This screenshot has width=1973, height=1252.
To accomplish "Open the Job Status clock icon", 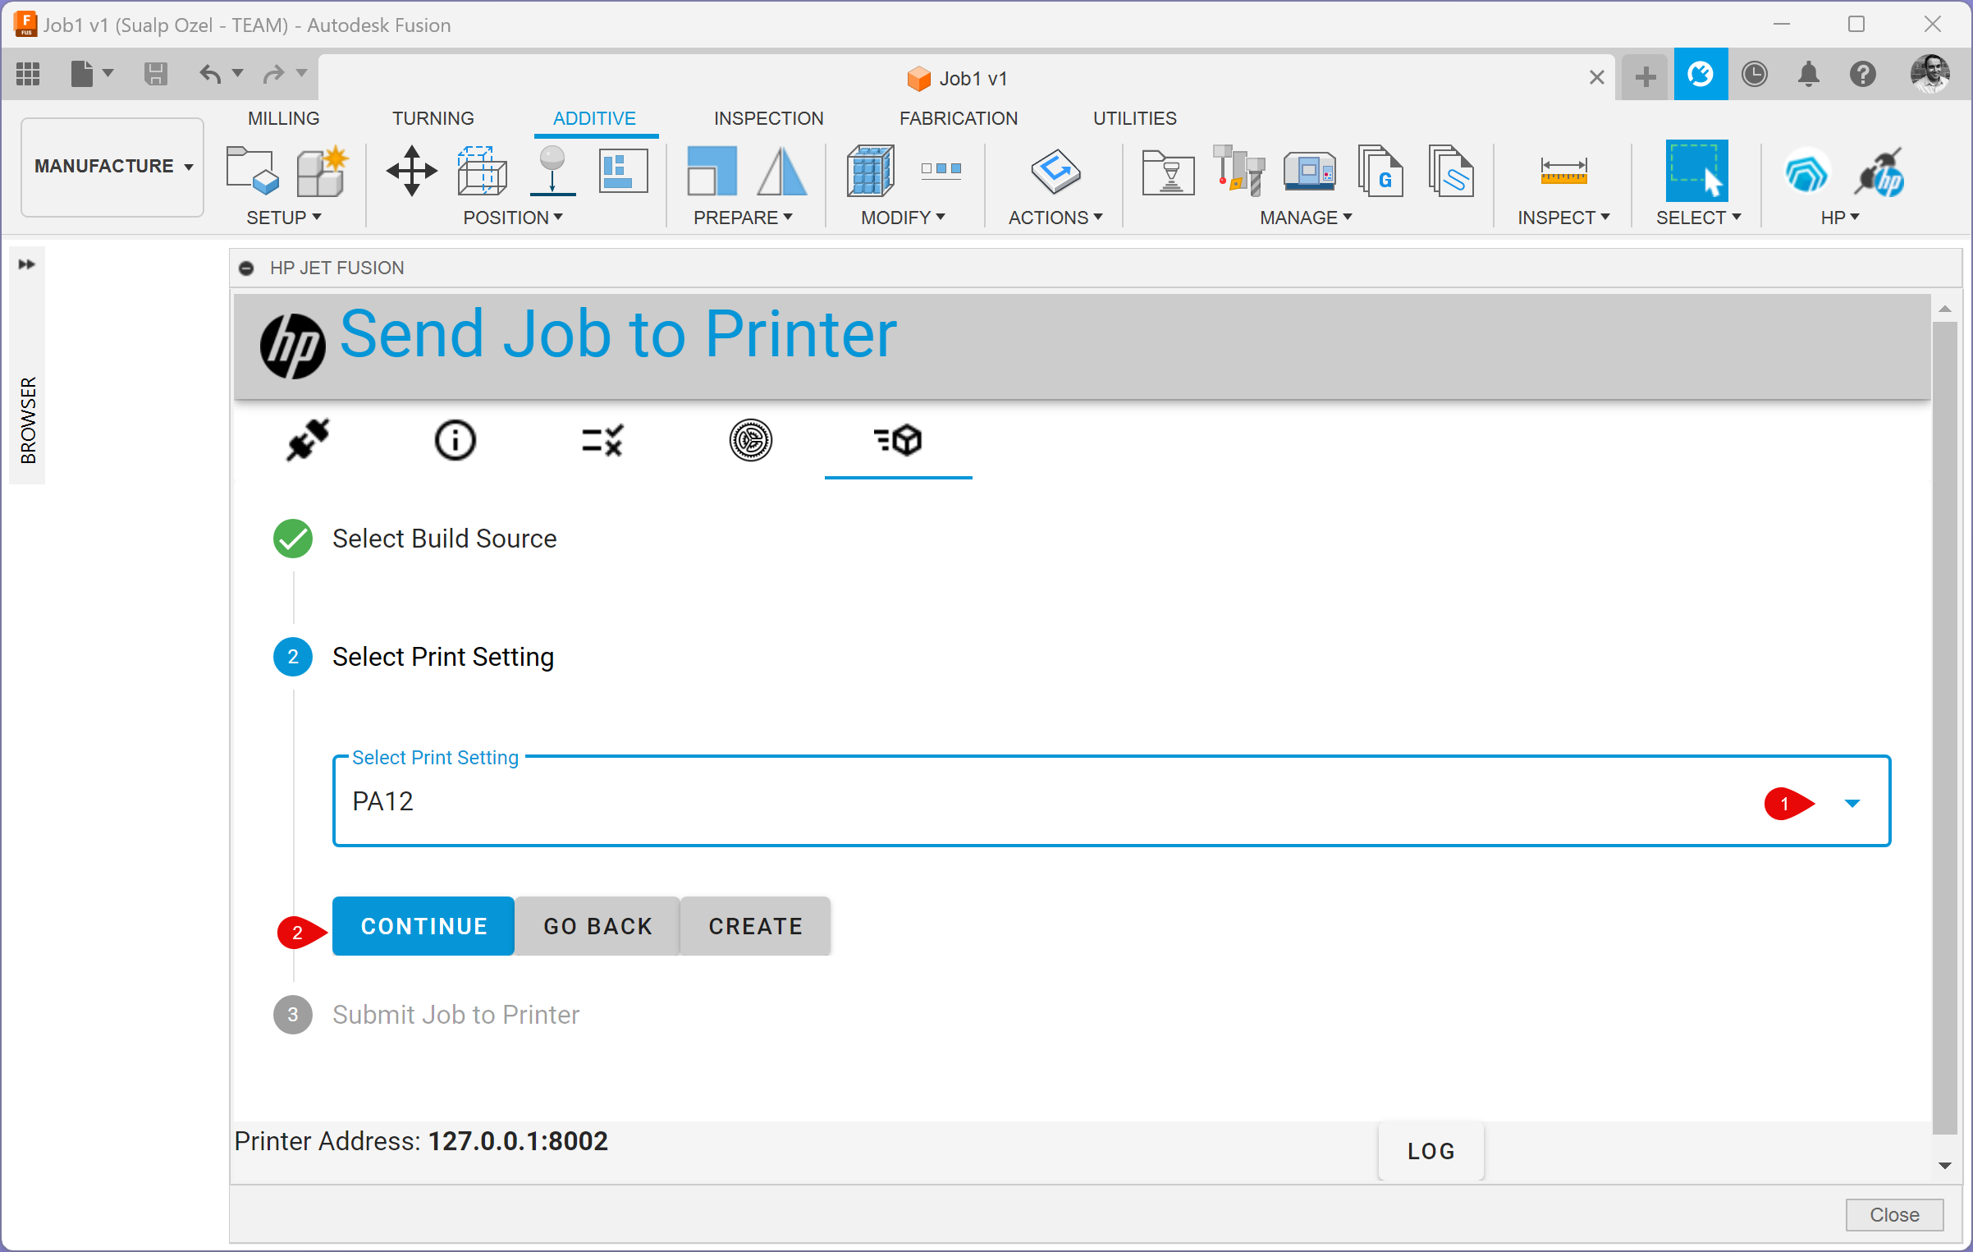I will coord(1754,75).
